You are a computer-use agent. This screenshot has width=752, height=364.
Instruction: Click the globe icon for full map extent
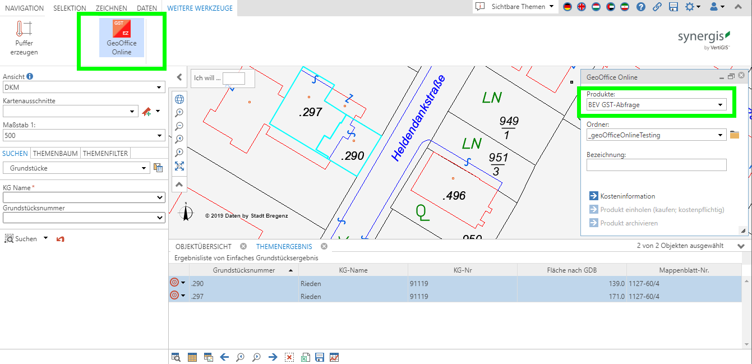[x=179, y=99]
